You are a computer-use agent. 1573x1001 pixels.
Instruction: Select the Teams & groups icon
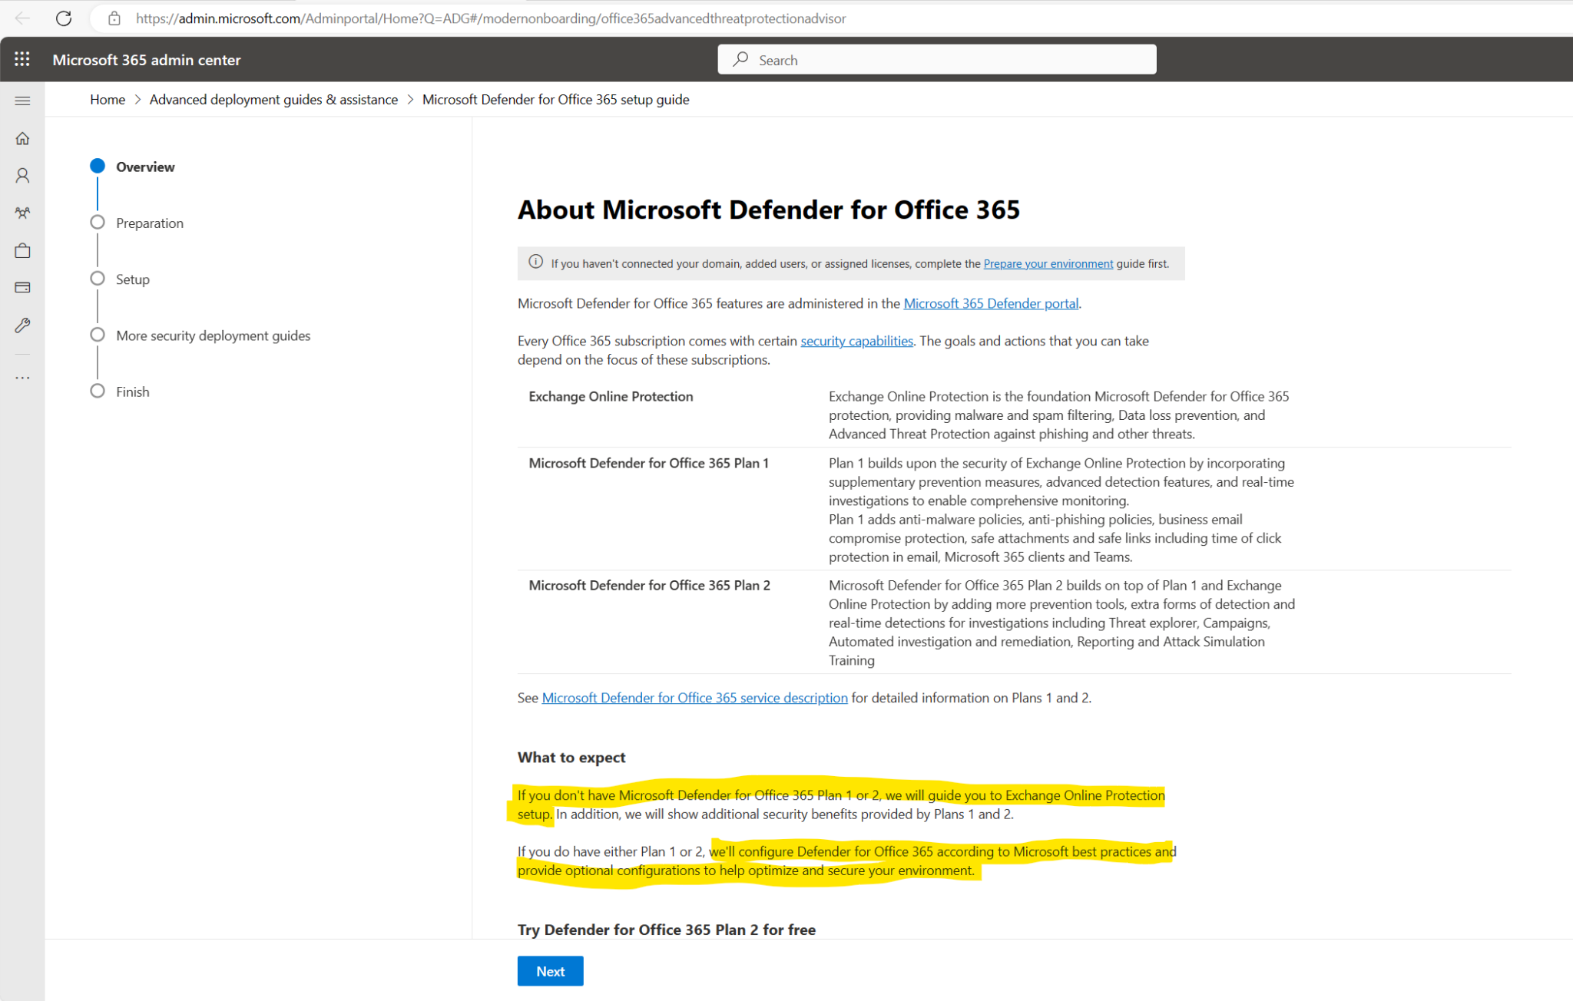(x=22, y=213)
